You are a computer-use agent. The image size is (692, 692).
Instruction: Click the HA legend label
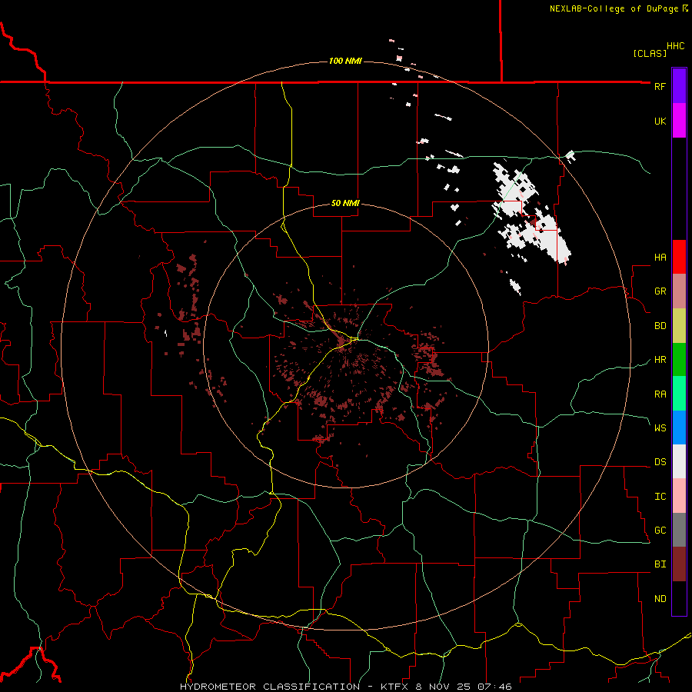coord(660,258)
